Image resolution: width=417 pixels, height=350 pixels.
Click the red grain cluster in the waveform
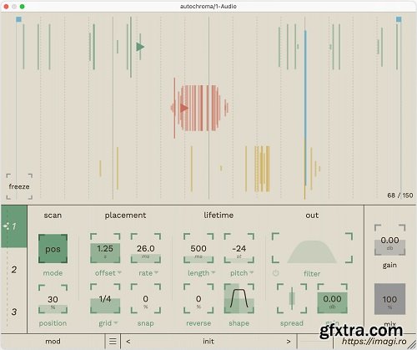(x=200, y=108)
